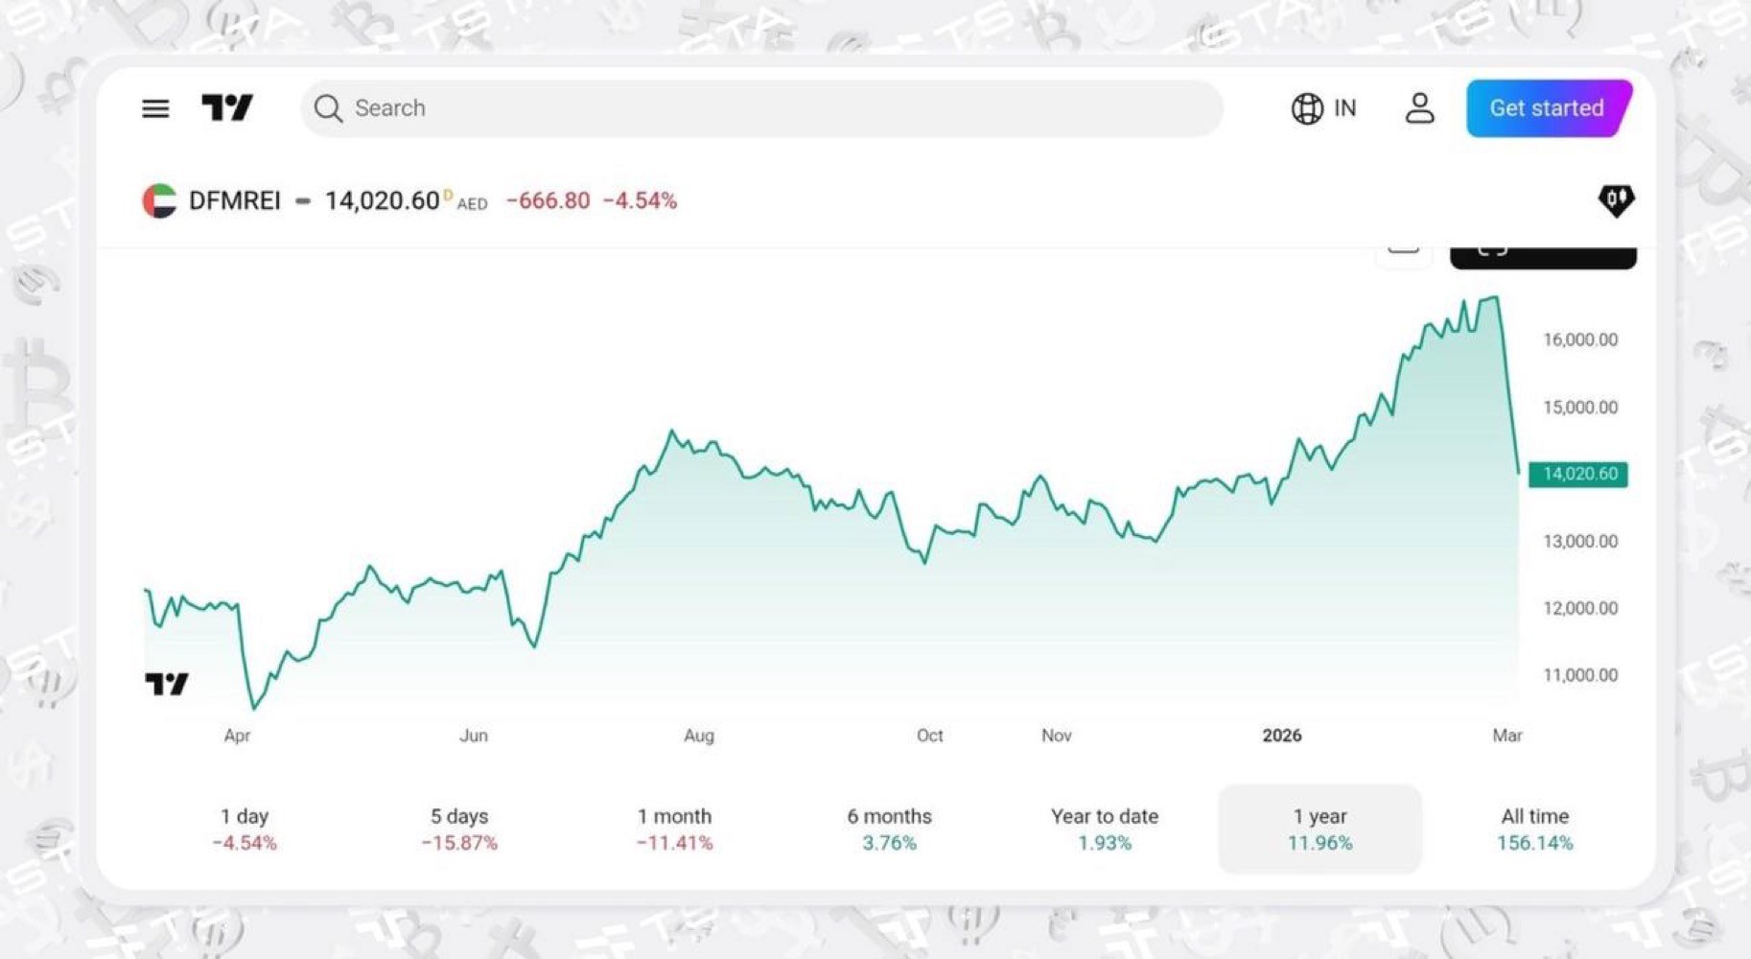The image size is (1751, 959).
Task: Click the search magnifier icon
Action: pos(328,108)
